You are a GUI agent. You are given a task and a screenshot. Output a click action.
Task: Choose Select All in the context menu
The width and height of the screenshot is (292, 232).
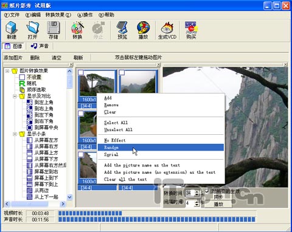coord(161,123)
